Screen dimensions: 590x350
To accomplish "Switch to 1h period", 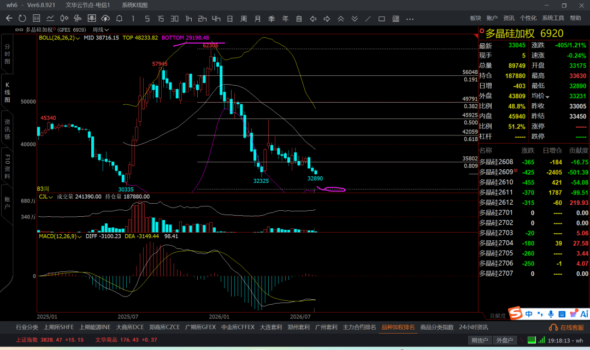I will 188,19.
